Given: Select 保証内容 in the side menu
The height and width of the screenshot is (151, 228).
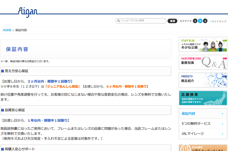Looking at the screenshot, I should tap(203, 114).
